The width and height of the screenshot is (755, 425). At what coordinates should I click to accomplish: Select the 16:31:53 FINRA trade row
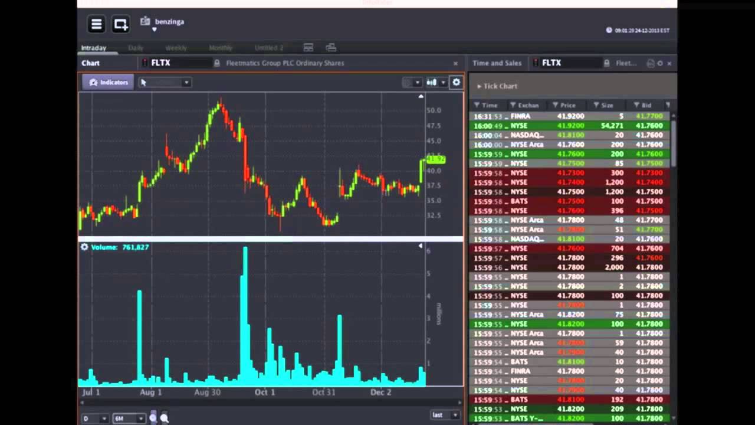[570, 116]
